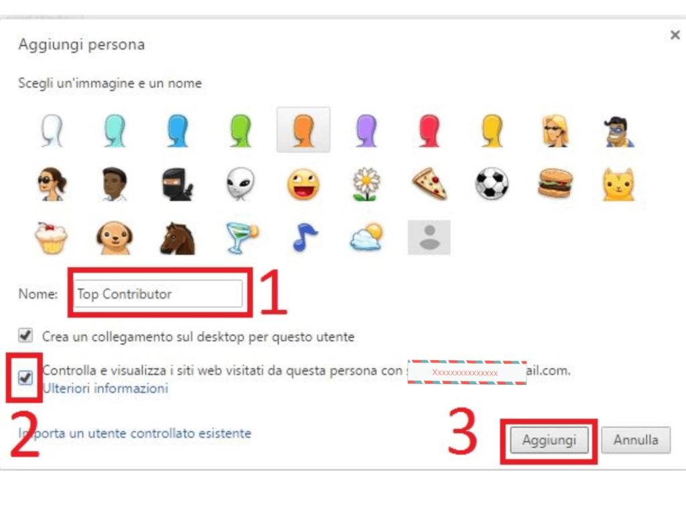Click the Aggiungi button
The image size is (686, 514).
pos(549,440)
